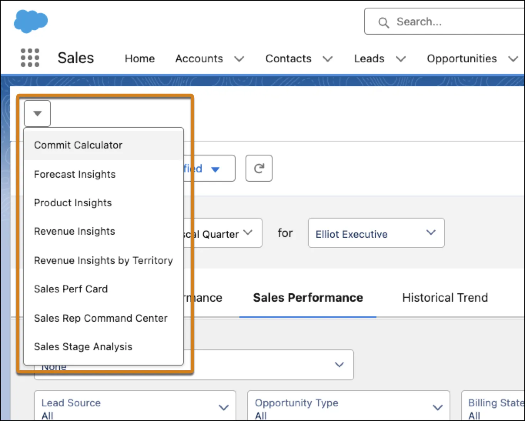The image size is (525, 421).
Task: Expand the Contacts chevron menu
Action: (x=328, y=59)
